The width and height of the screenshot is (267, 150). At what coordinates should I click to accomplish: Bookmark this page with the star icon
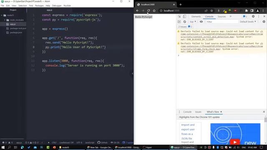pyautogui.click(x=212, y=10)
